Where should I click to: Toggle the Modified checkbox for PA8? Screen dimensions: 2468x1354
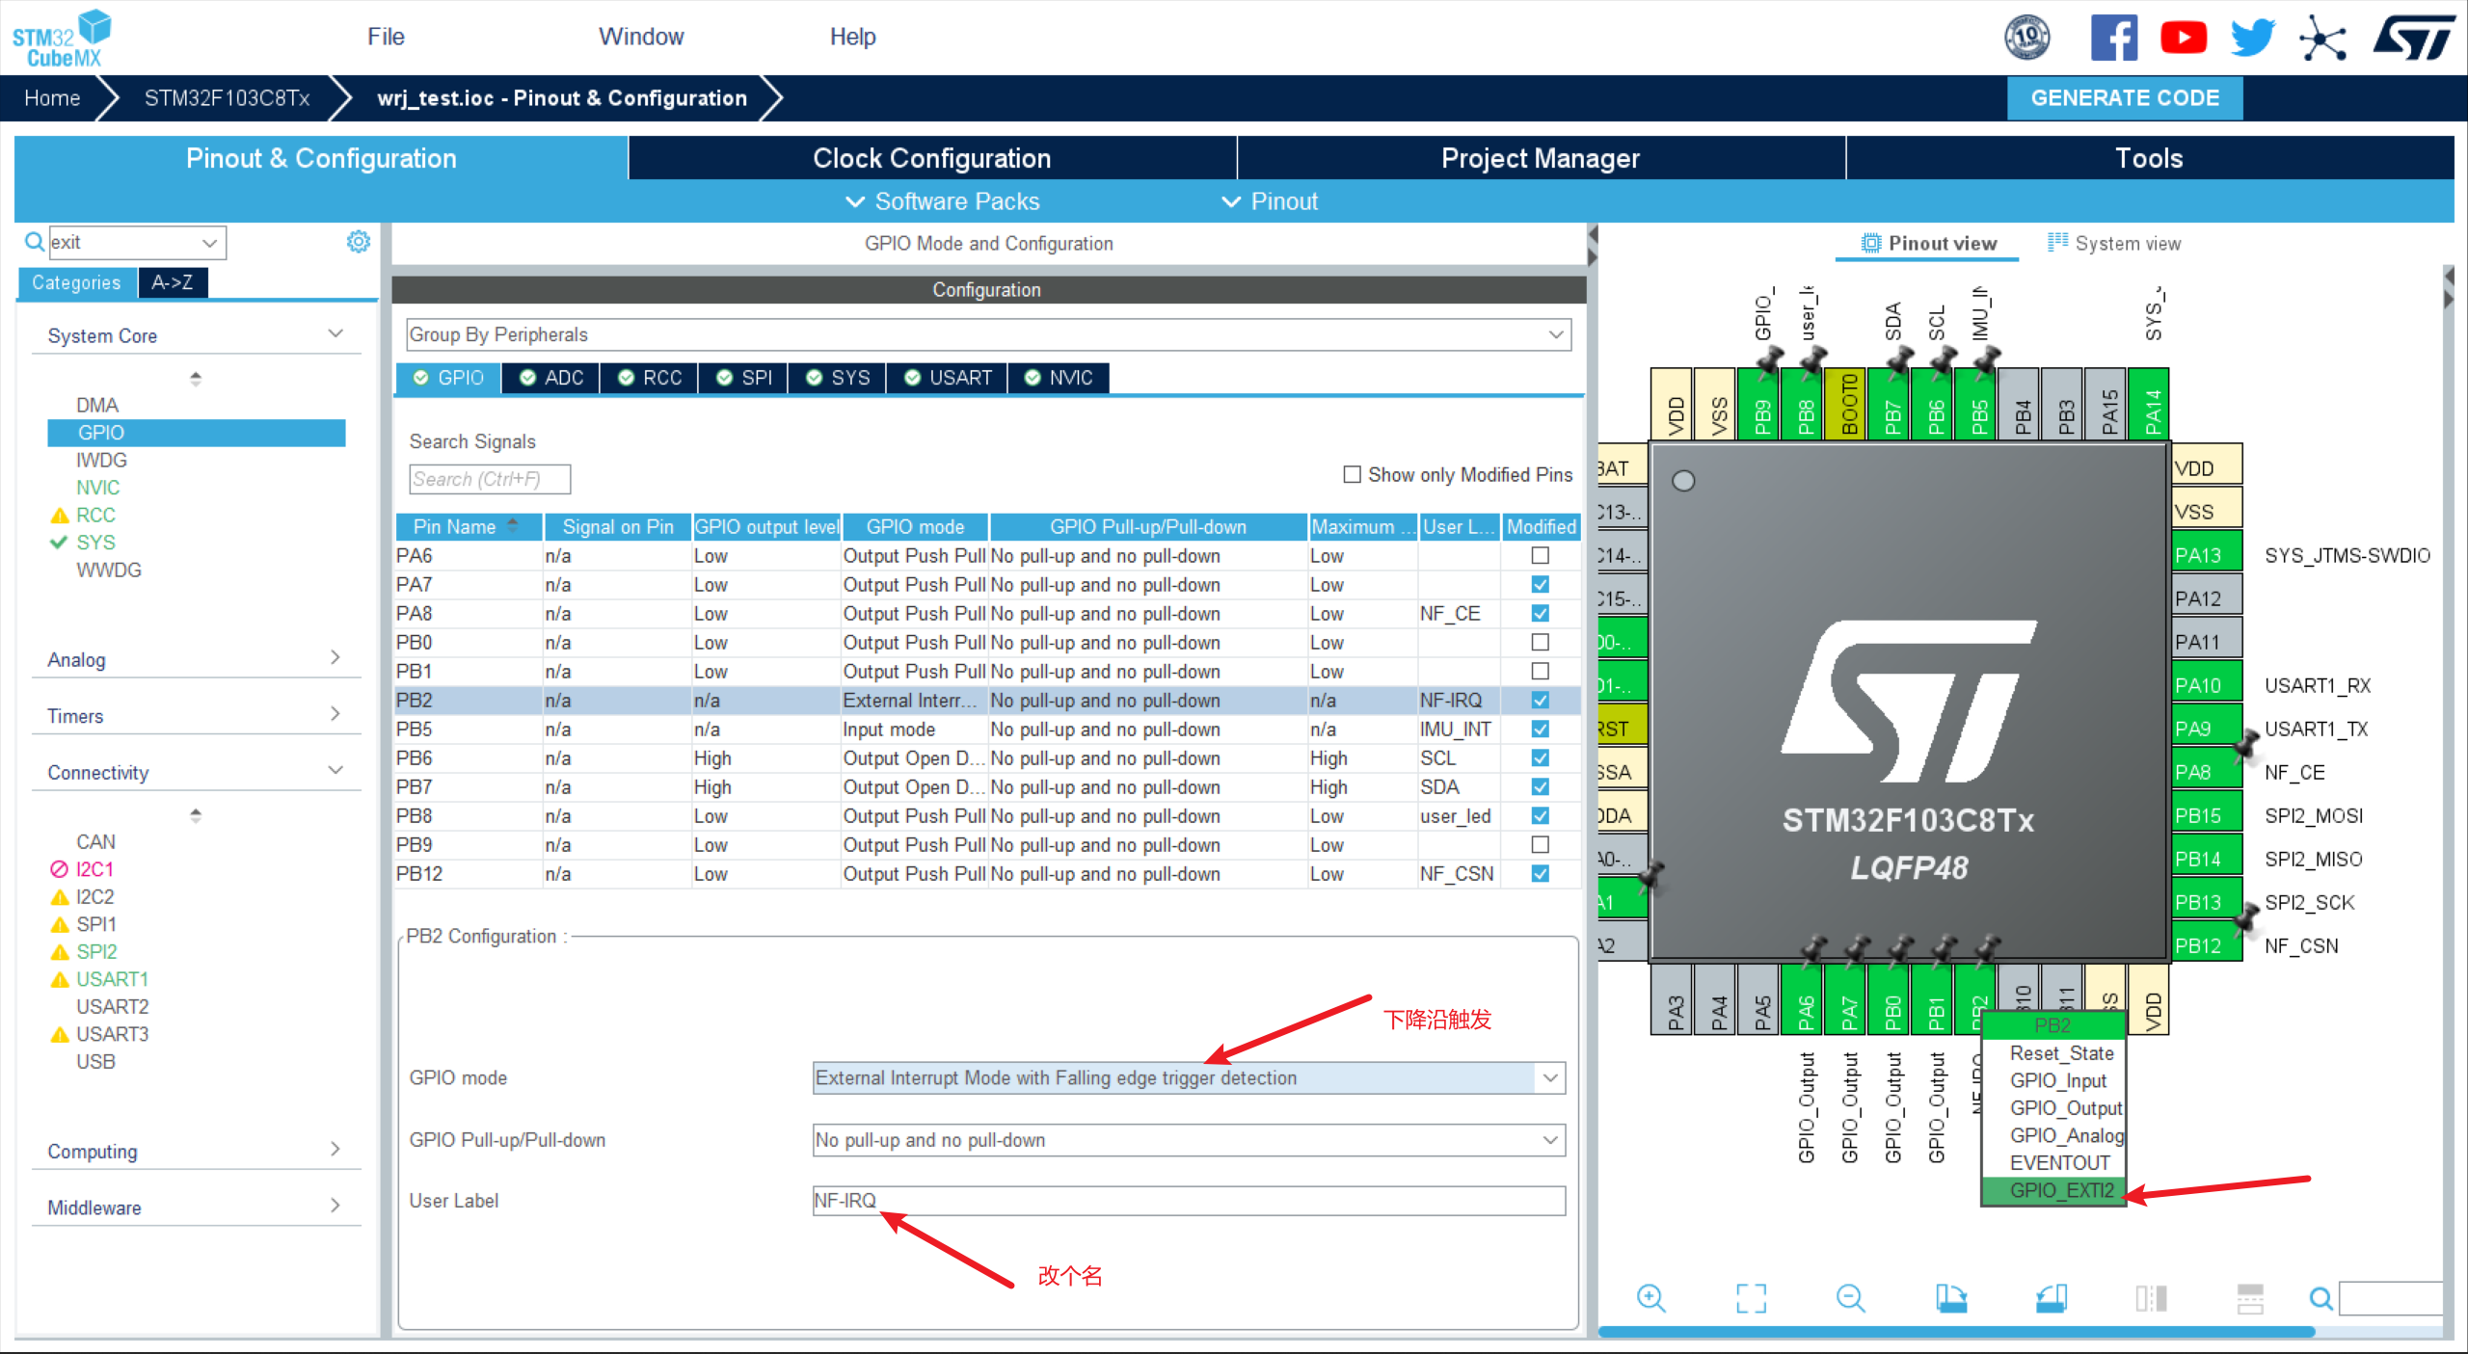1541,613
